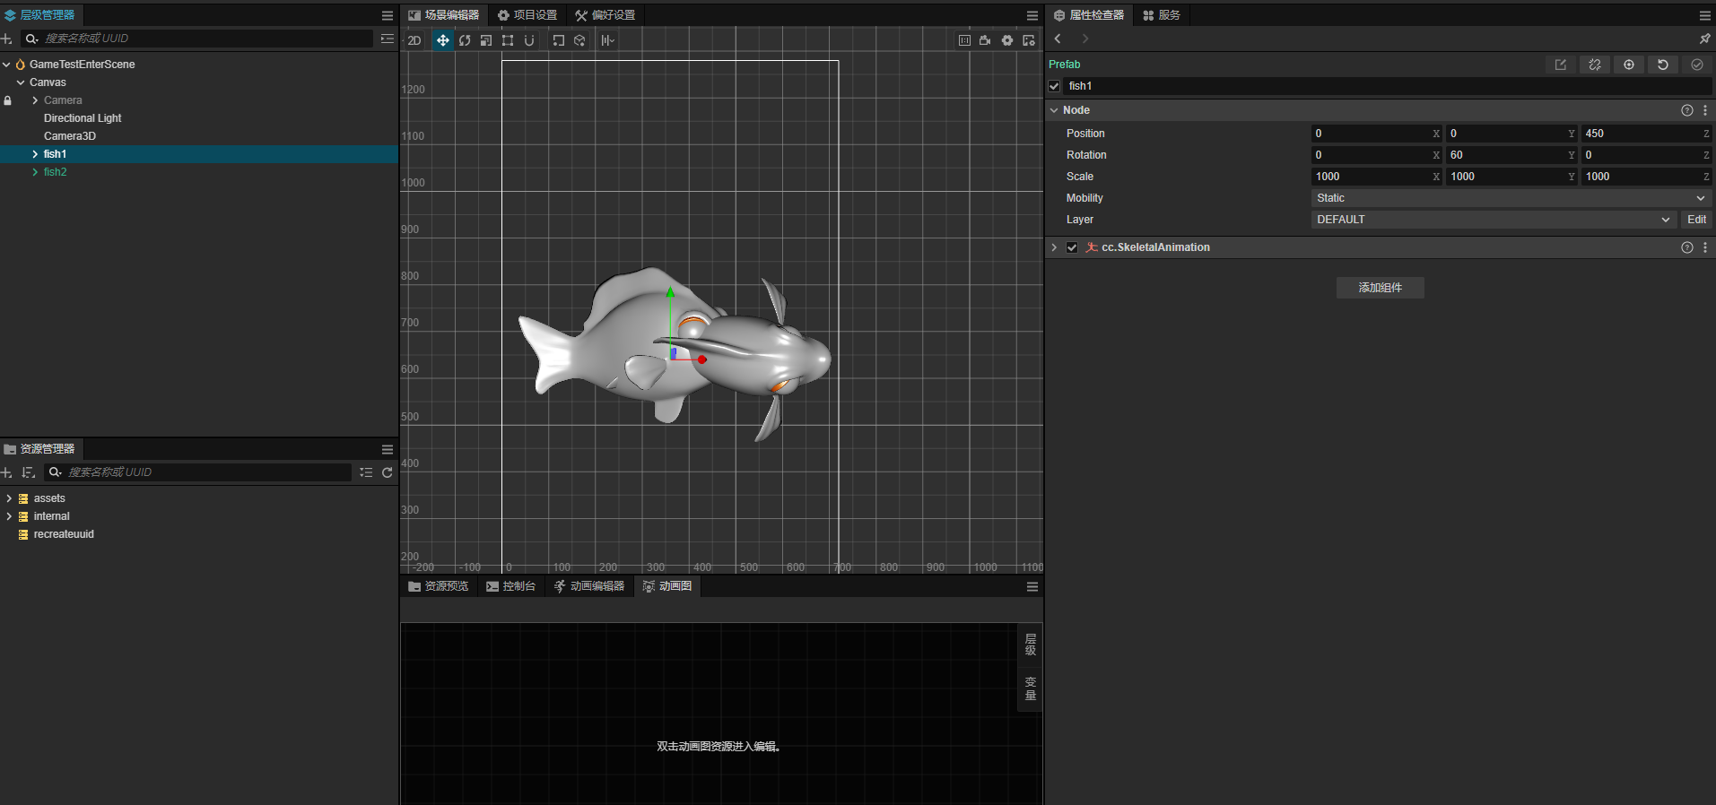This screenshot has width=1716, height=805.
Task: Refresh the asset manager list
Action: coord(388,472)
